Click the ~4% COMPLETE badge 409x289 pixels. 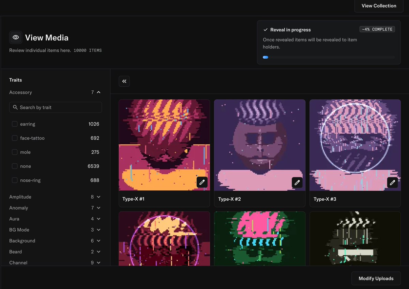click(377, 29)
